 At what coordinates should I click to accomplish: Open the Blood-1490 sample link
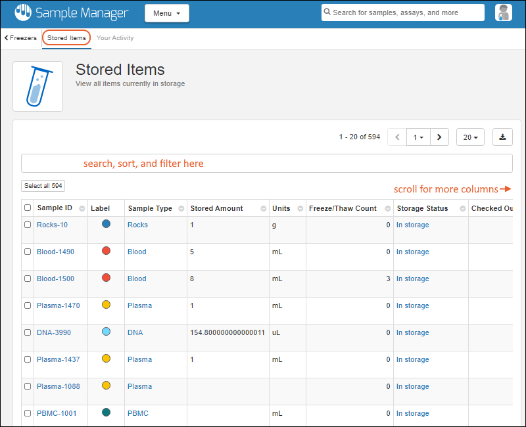55,252
